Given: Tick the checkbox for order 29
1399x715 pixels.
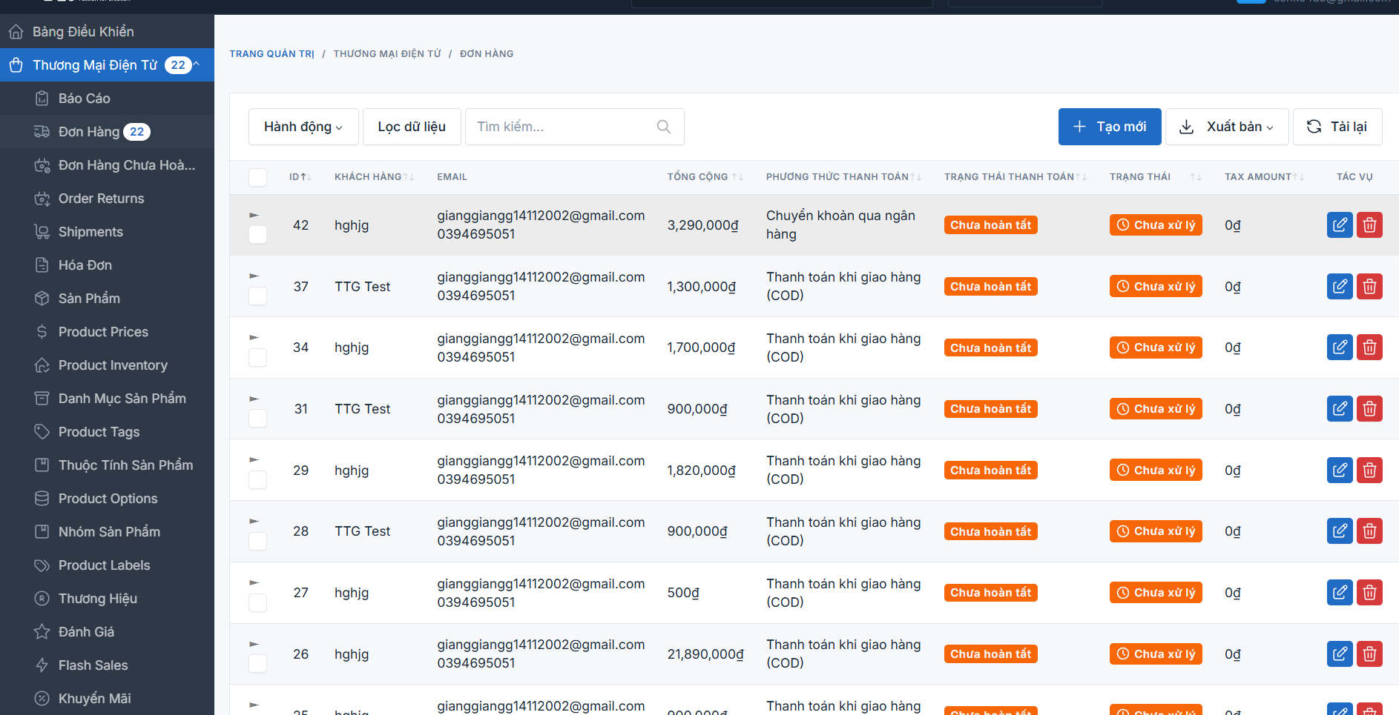Looking at the screenshot, I should 257,480.
